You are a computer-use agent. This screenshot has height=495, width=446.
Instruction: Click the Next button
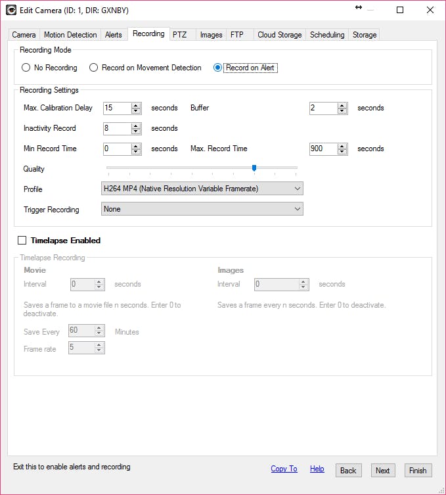382,471
